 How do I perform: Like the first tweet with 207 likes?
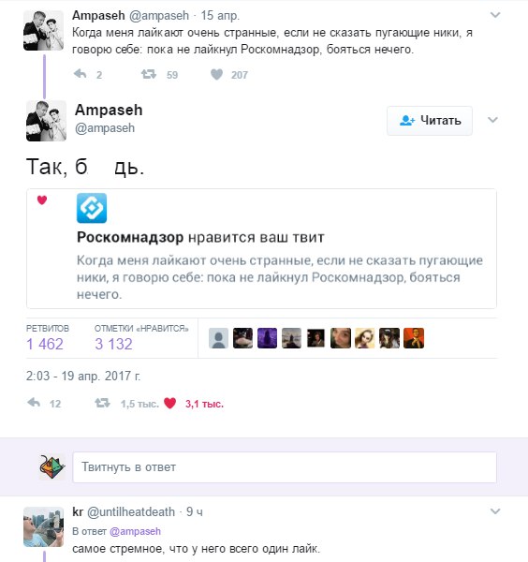point(216,74)
